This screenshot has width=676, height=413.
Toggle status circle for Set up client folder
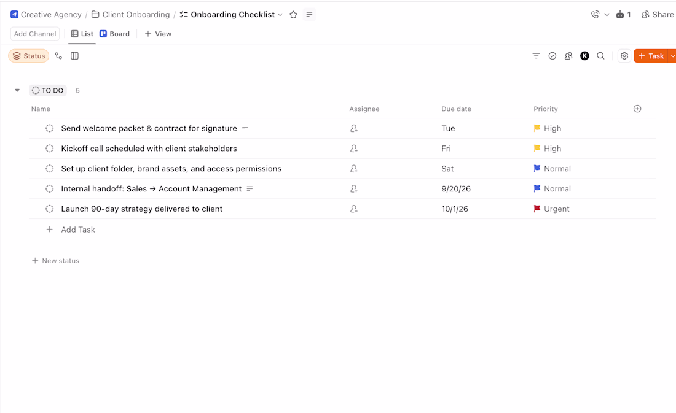tap(50, 169)
